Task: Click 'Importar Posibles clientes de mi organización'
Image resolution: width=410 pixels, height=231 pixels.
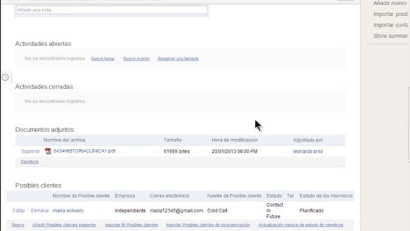Action: [208, 225]
